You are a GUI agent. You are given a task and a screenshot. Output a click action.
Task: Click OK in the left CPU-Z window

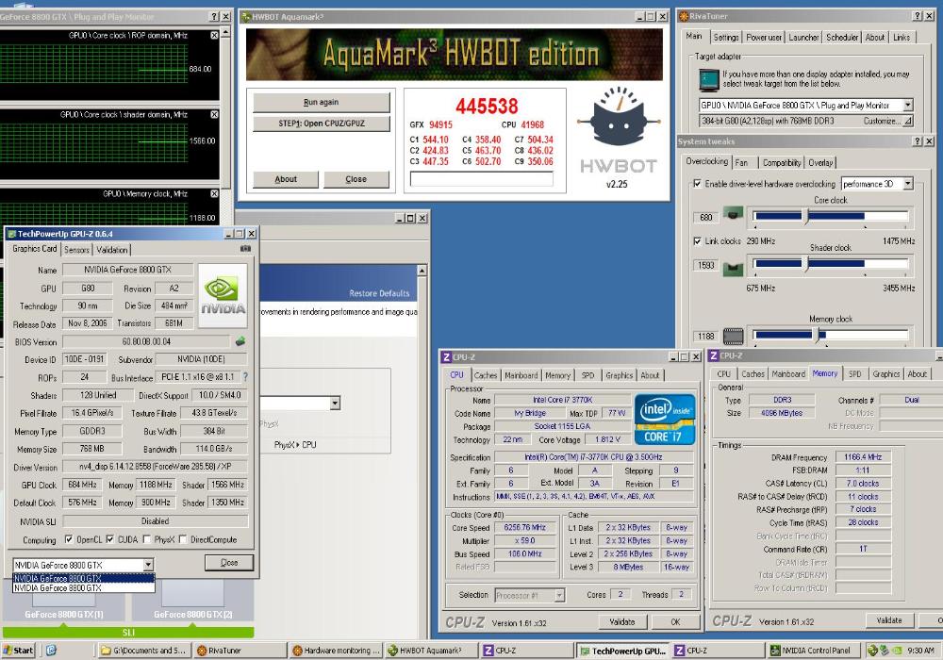tap(675, 621)
